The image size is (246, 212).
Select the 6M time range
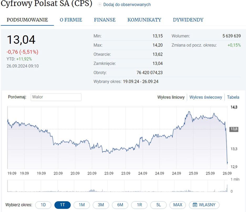[x=120, y=205]
